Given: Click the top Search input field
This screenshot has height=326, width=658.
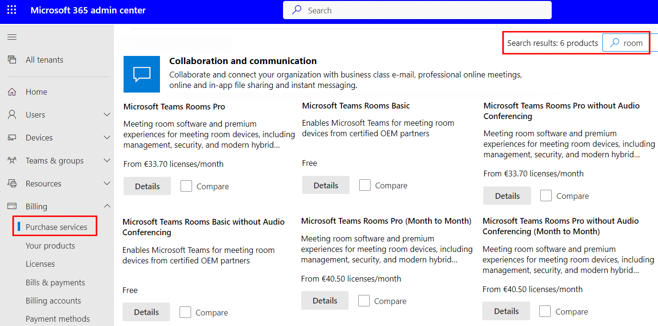Looking at the screenshot, I should coord(417,10).
